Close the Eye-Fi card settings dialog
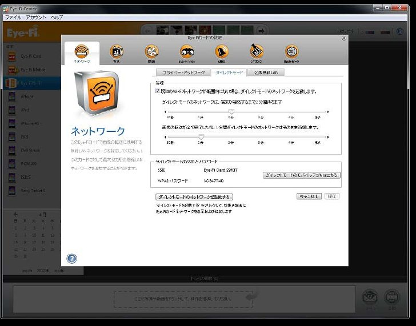This screenshot has height=326, width=416. 344,38
